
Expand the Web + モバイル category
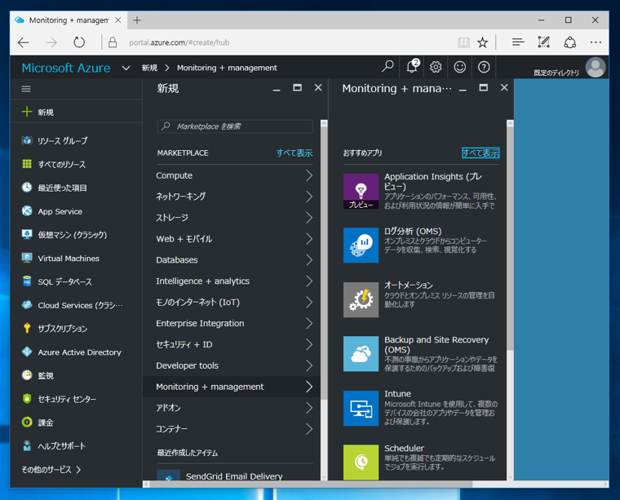(x=234, y=239)
